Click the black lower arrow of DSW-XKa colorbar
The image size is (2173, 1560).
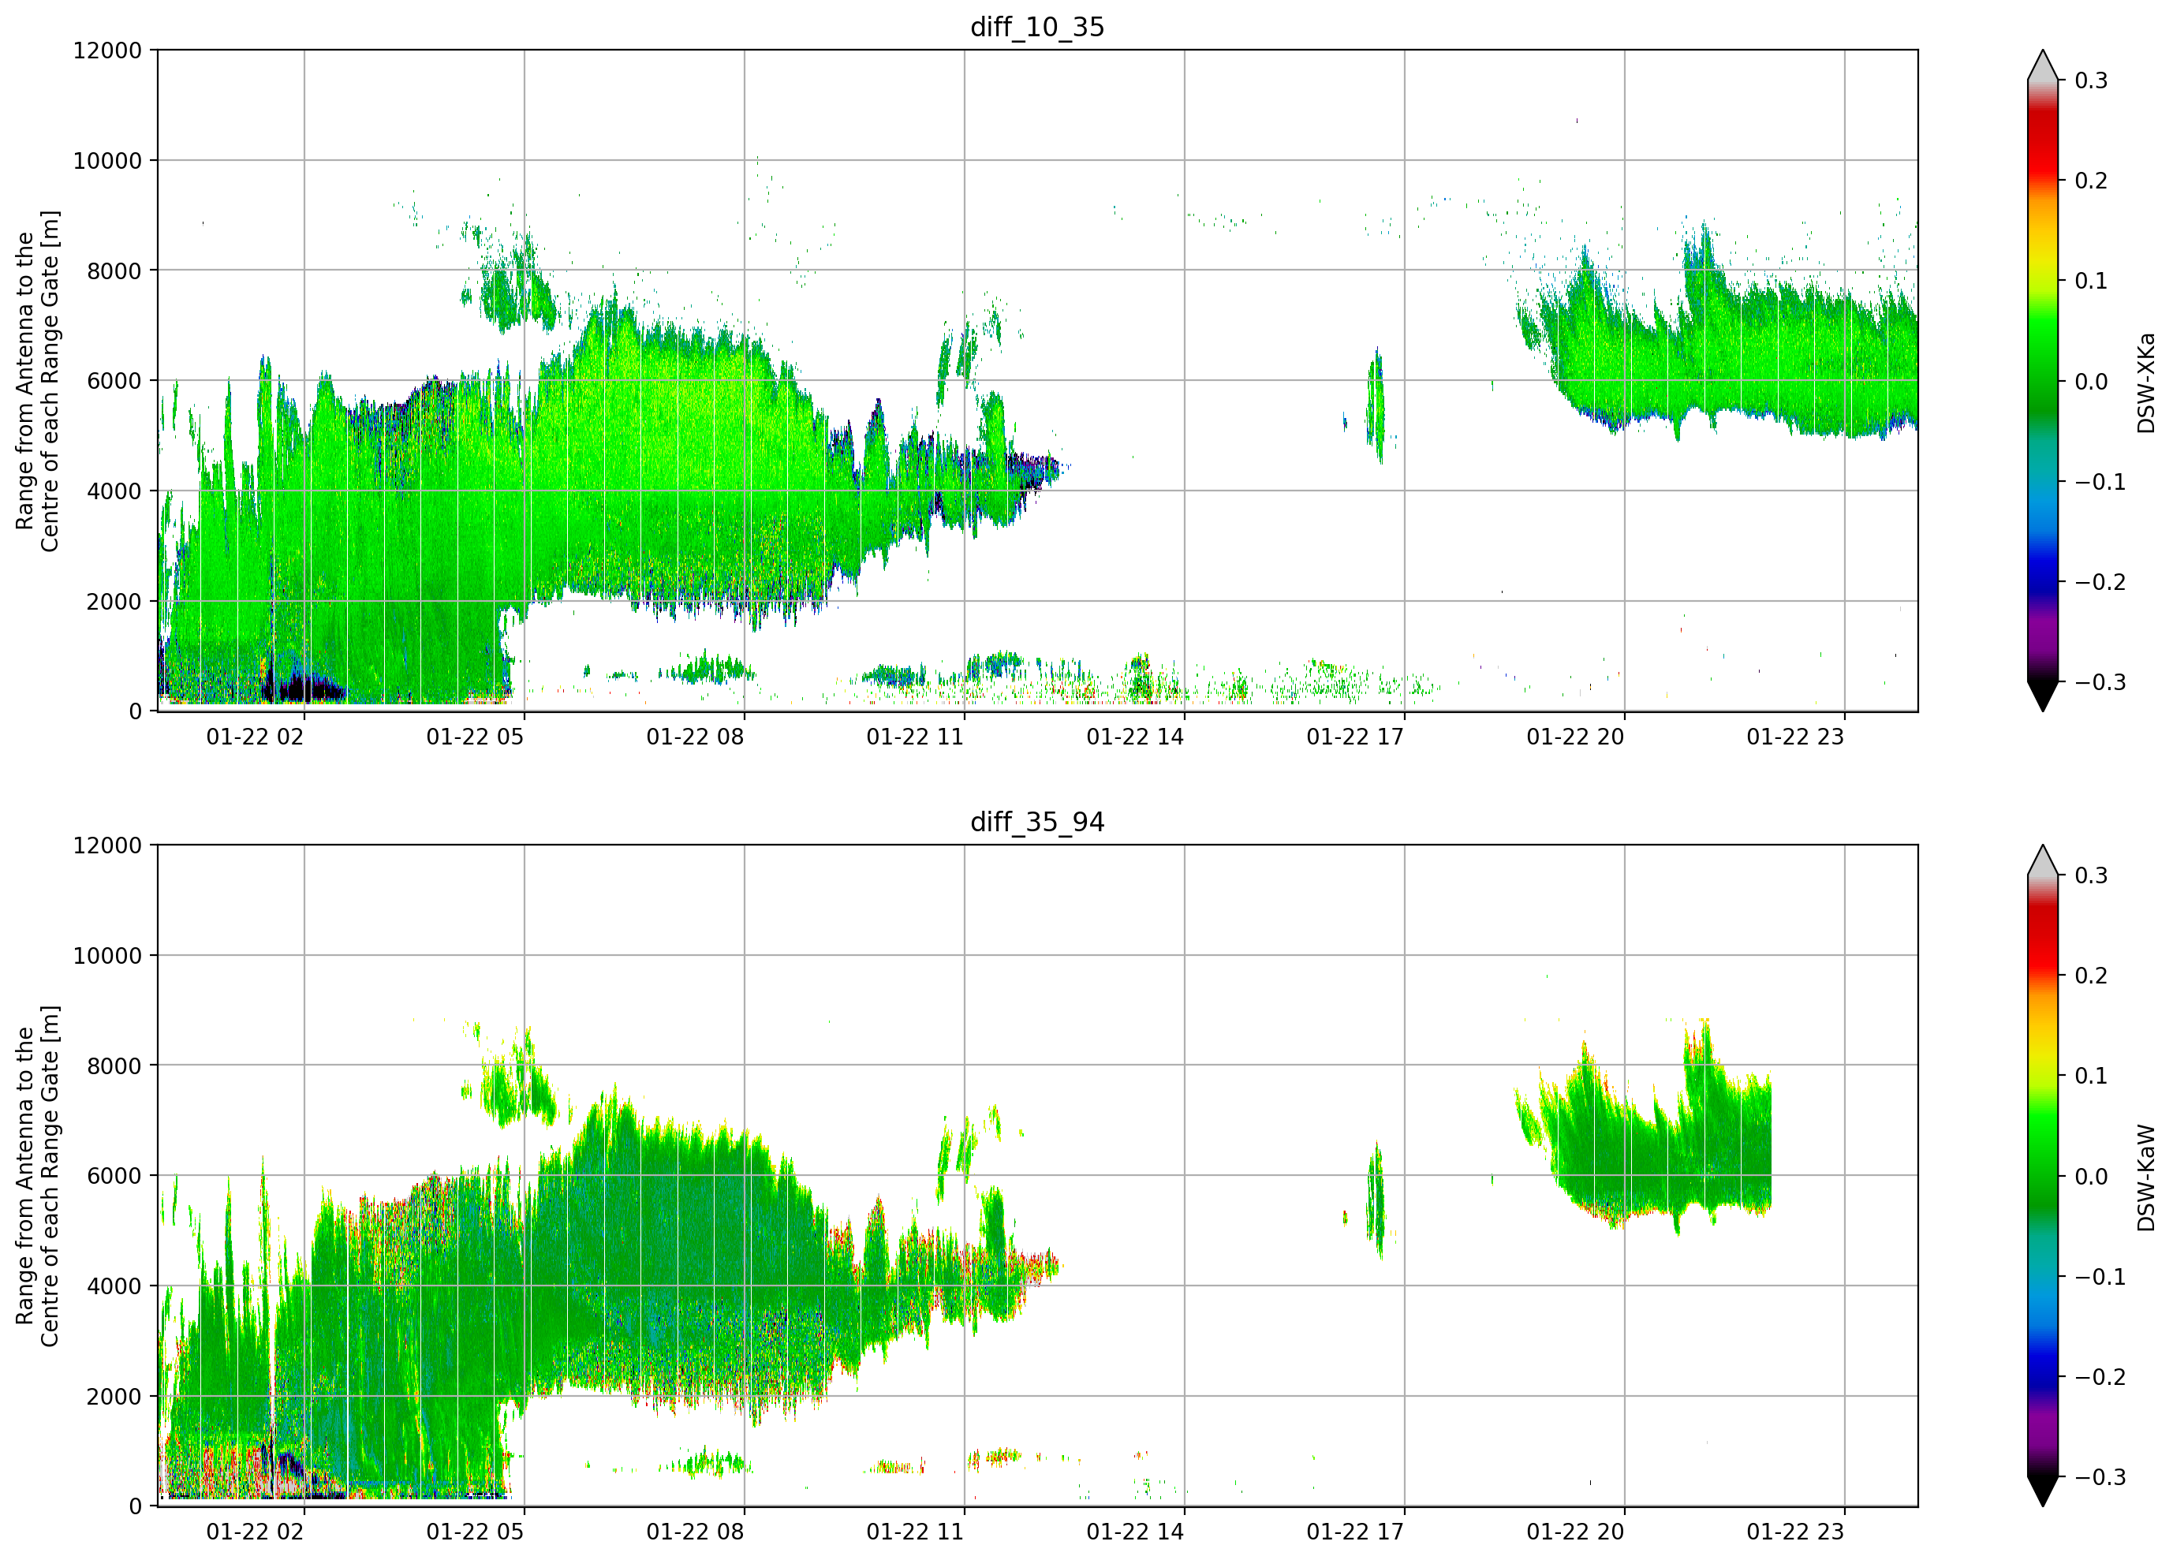[2043, 696]
